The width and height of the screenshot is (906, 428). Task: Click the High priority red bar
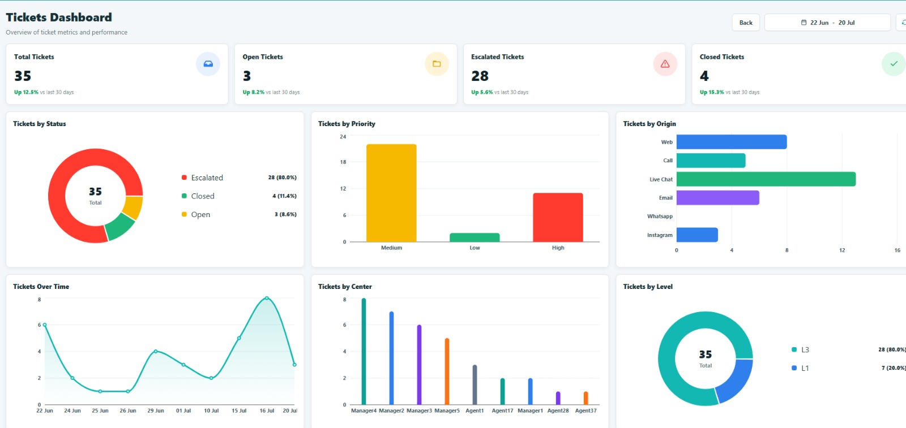pyautogui.click(x=558, y=218)
